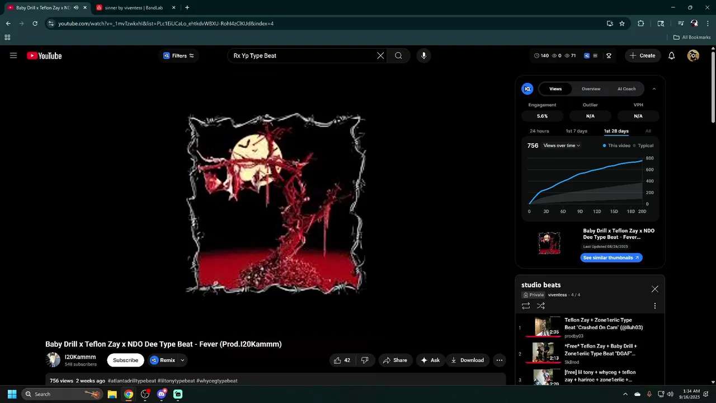
Task: Toggle playlist loop
Action: click(526, 306)
